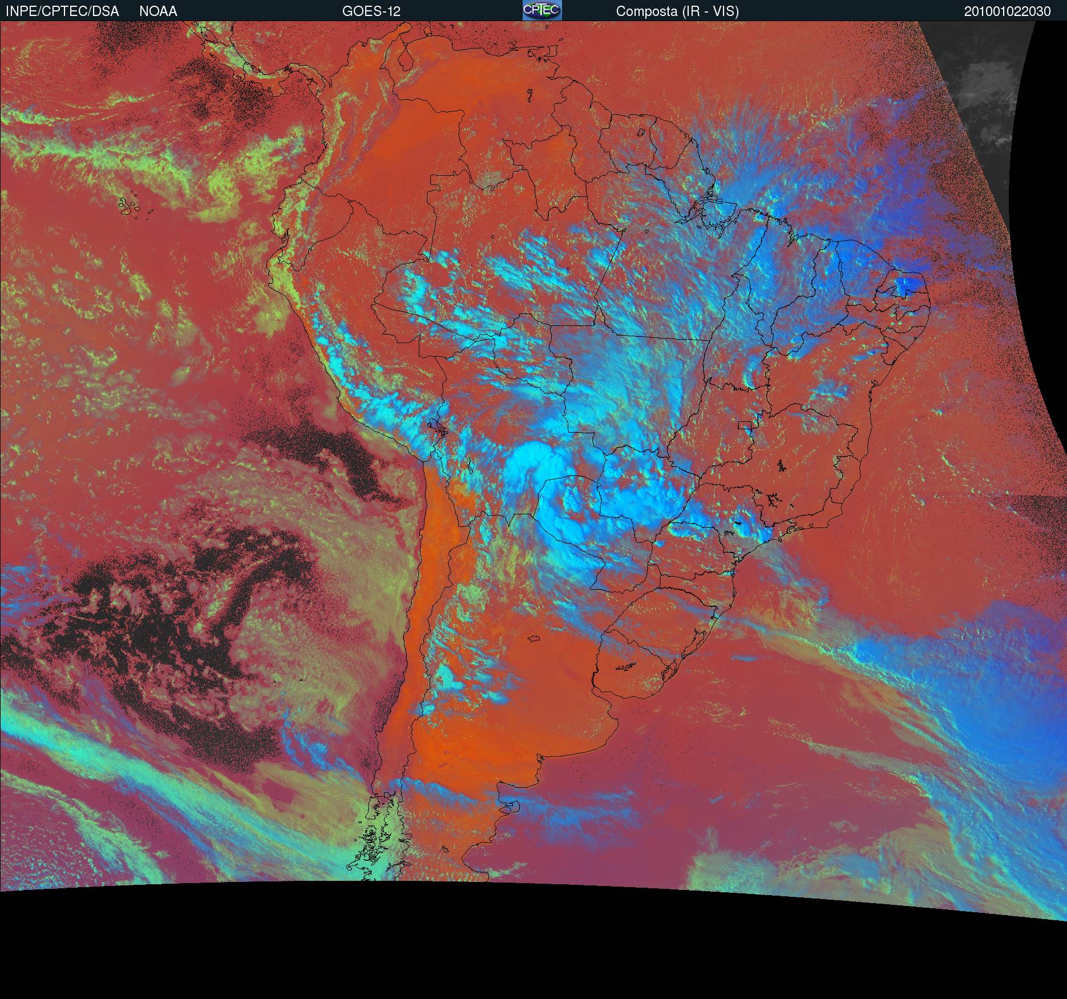
Task: Click the NOAA label in header
Action: pyautogui.click(x=158, y=11)
